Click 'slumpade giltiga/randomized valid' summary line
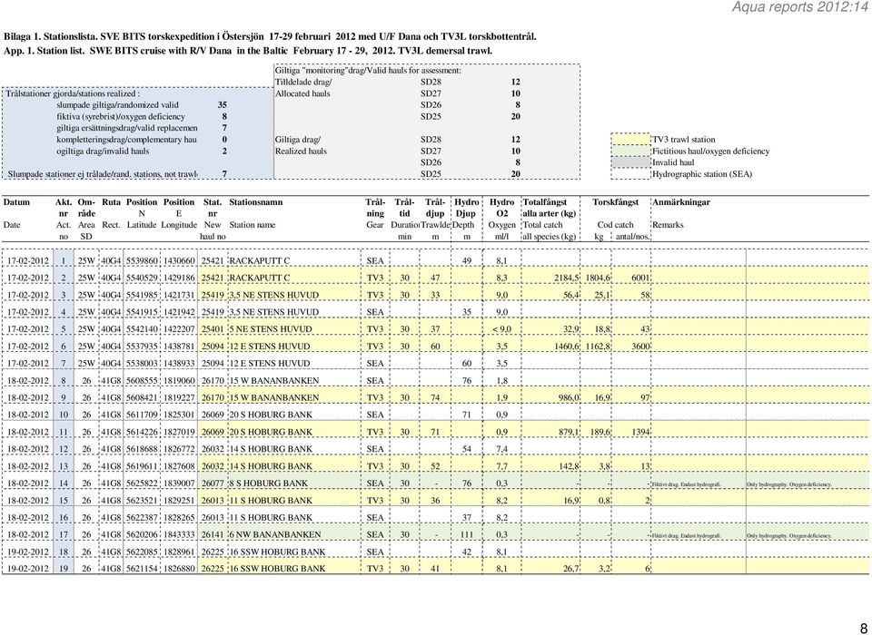Screen dimensions: 872x635 click(x=117, y=105)
